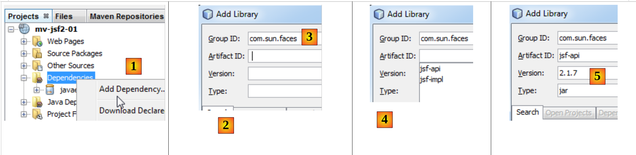Image resolution: width=636 pixels, height=155 pixels.
Task: Collapse the Dependencies tree node
Action: (x=24, y=78)
